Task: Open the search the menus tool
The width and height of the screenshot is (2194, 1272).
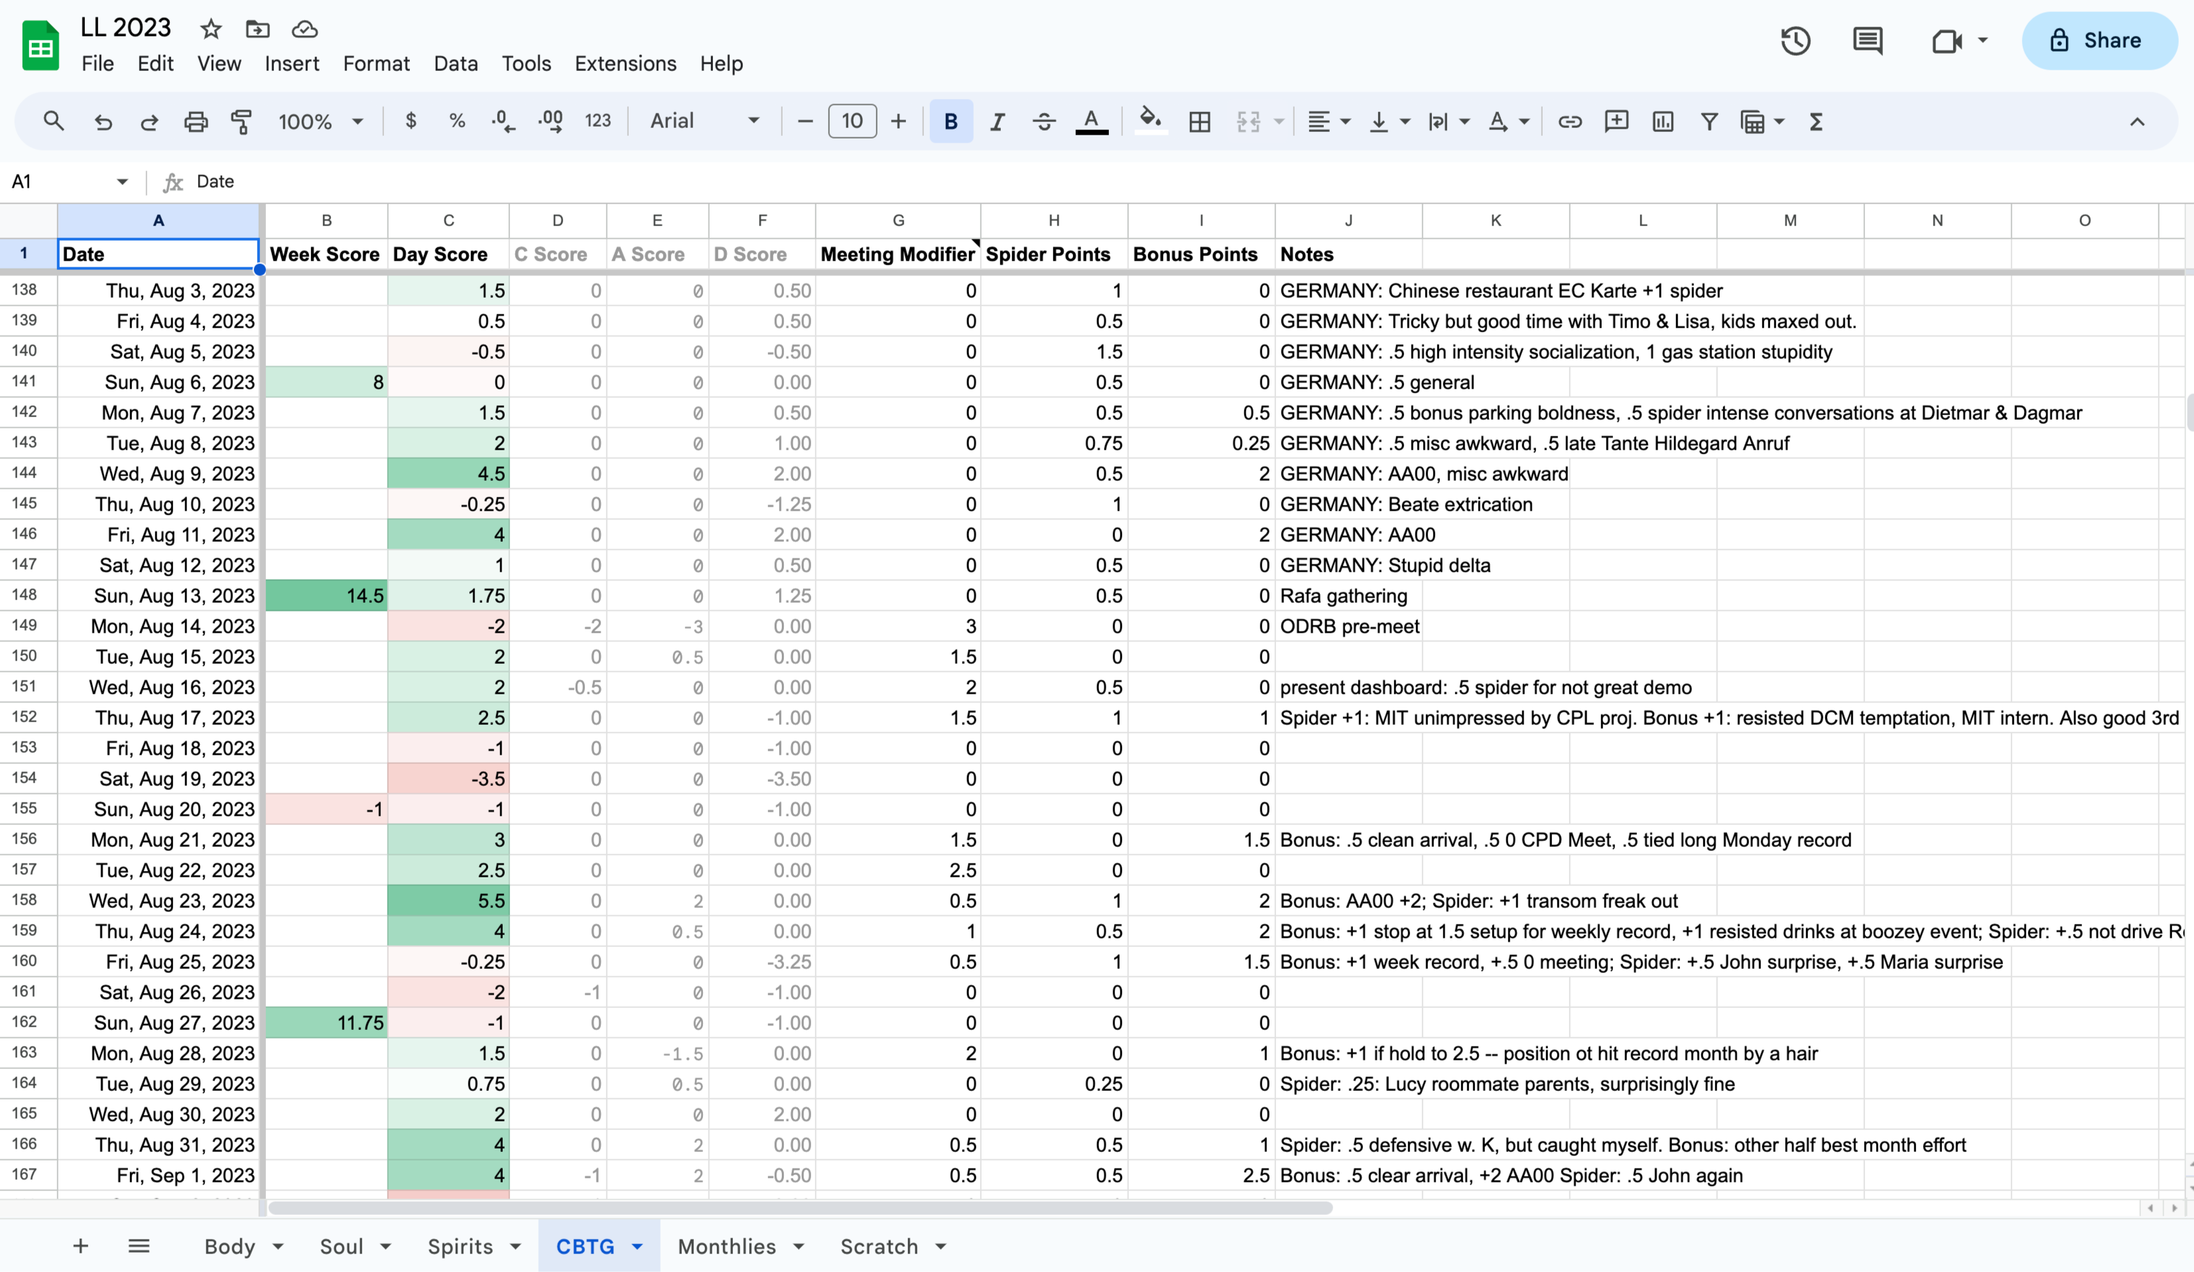Action: point(54,121)
